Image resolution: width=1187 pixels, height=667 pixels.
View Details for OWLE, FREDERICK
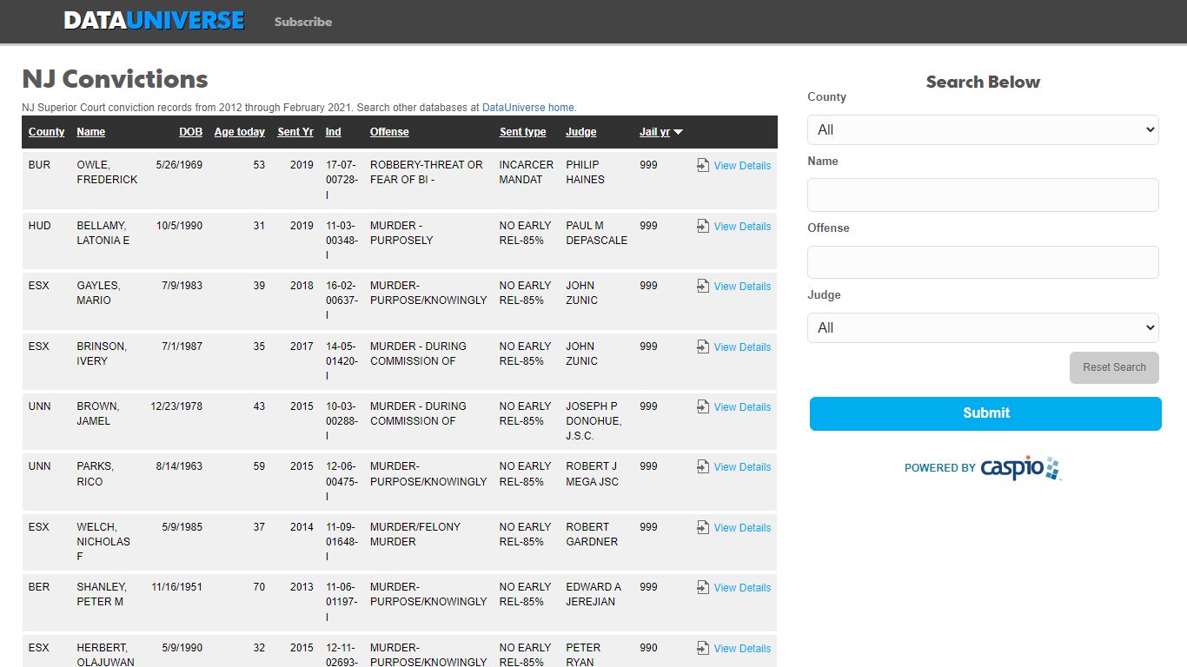[x=742, y=166]
